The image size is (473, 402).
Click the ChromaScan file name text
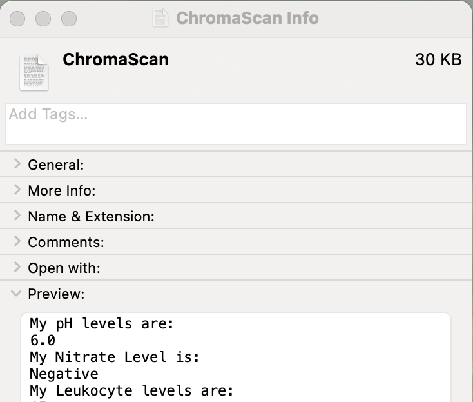coord(115,60)
